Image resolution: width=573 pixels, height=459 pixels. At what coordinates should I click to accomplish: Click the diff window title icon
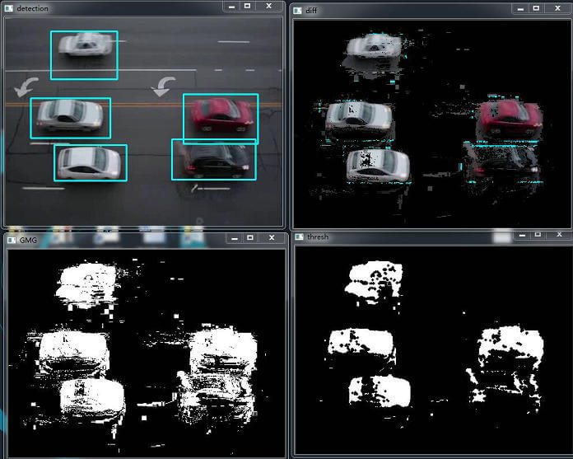299,10
